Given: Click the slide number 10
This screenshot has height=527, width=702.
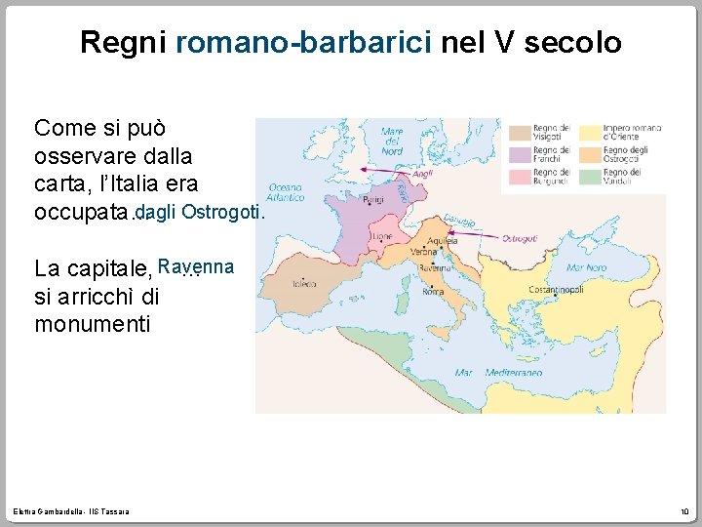Looking at the screenshot, I should (x=684, y=511).
